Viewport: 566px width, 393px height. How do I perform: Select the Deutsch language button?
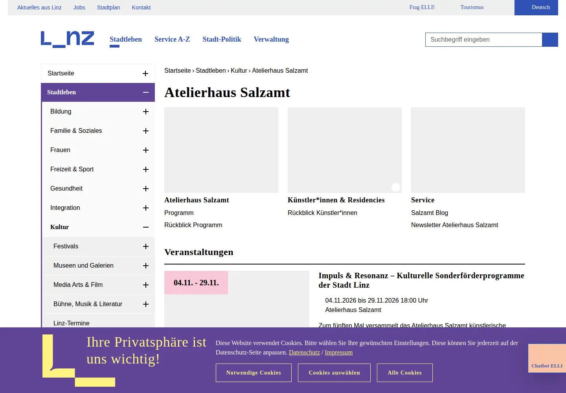point(536,7)
